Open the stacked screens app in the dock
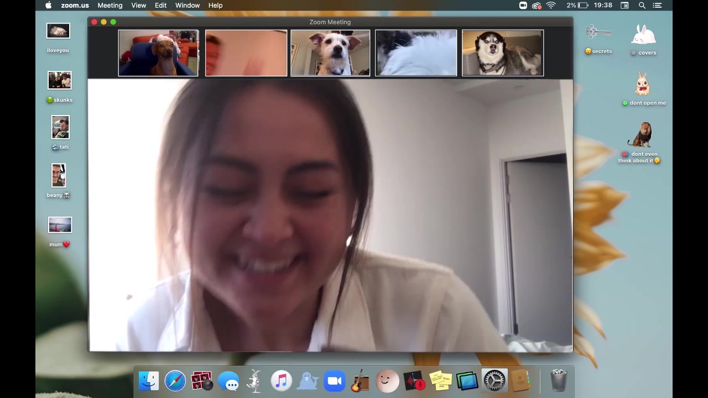The height and width of the screenshot is (398, 708). point(467,381)
